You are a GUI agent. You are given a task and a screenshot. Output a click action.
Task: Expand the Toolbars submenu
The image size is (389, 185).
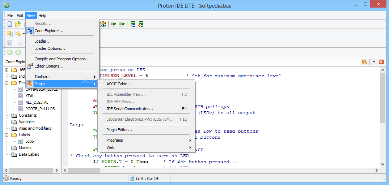point(63,77)
